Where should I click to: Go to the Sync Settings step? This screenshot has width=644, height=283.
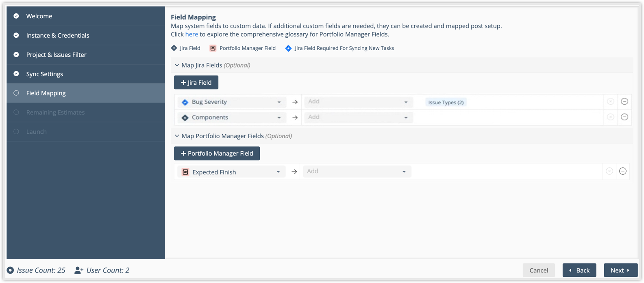[45, 74]
